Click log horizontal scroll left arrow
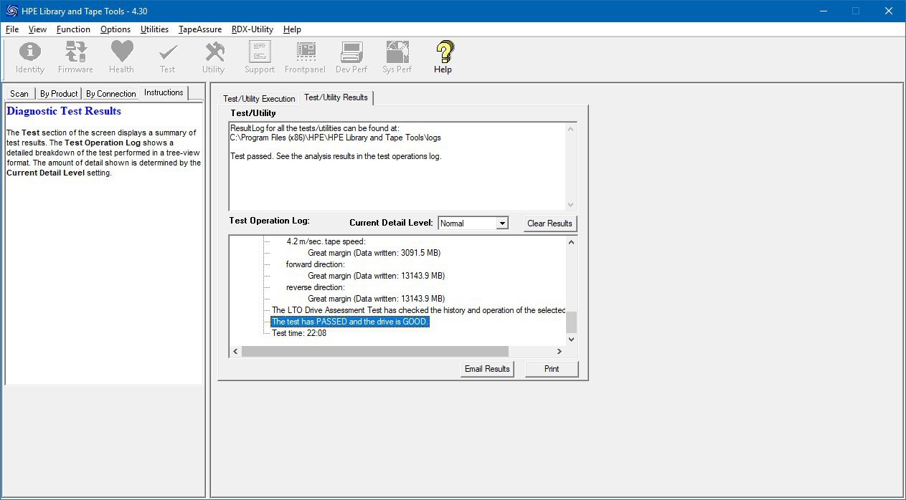 coord(235,352)
